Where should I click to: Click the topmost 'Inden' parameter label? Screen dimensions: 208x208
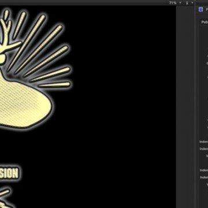tap(204, 142)
